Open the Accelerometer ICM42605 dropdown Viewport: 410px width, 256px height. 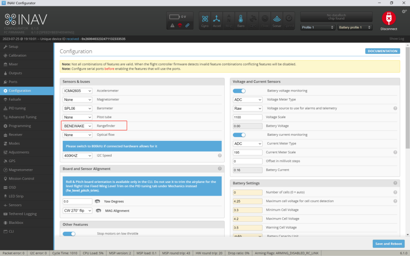point(77,91)
